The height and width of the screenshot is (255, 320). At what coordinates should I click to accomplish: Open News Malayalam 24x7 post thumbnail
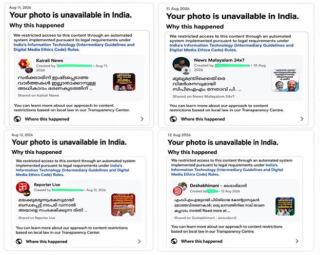(285, 80)
